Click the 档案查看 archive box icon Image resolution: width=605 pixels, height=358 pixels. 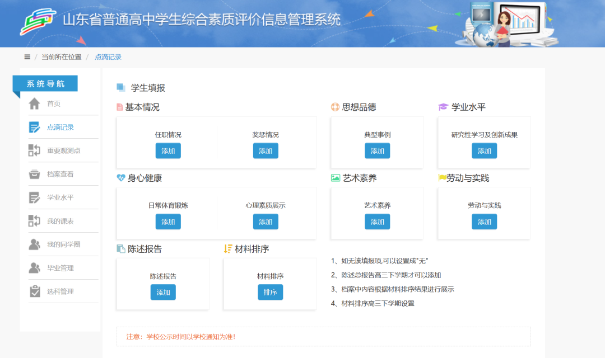[x=35, y=174]
